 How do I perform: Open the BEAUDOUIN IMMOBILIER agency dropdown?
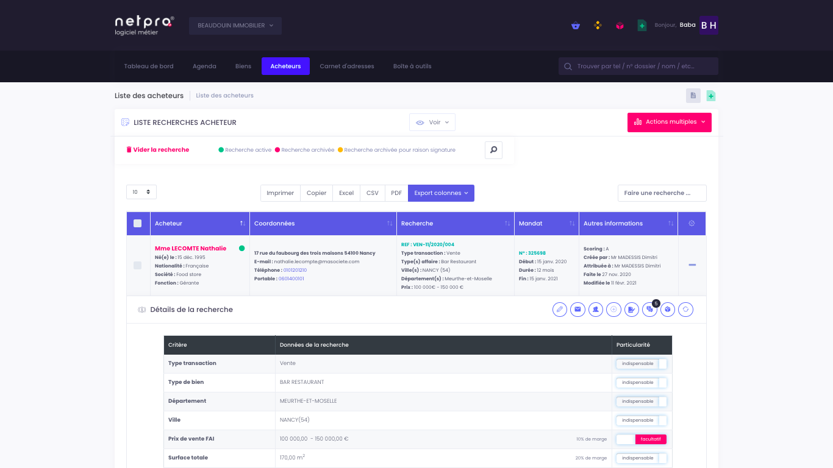coord(235,26)
